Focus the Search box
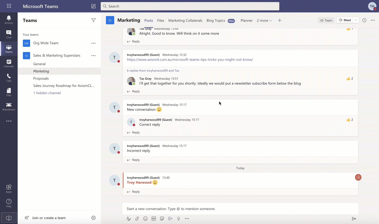The height and width of the screenshot is (224, 379). tap(190, 6)
